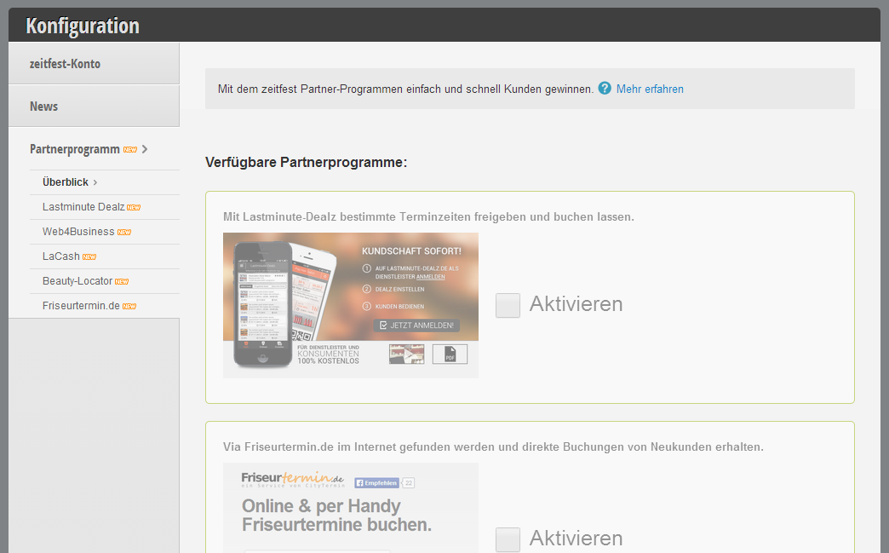Expand the Partnerprogramm chevron arrow

145,149
